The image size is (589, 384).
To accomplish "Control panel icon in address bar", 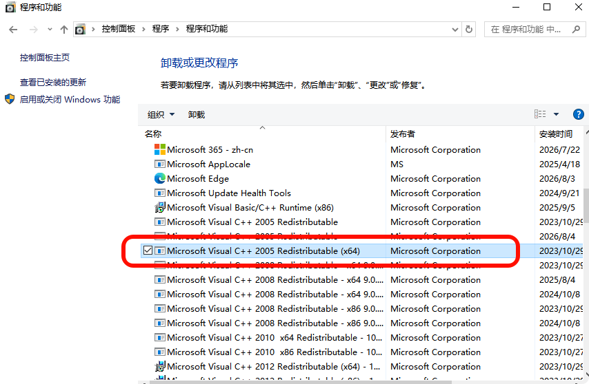I will coord(80,29).
